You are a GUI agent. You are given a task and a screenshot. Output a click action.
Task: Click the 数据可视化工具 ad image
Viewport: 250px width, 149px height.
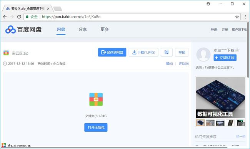[220, 98]
